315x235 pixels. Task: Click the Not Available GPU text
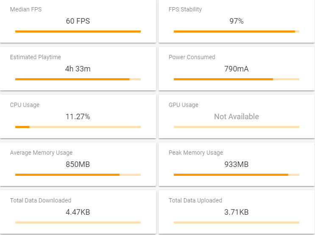coord(237,117)
